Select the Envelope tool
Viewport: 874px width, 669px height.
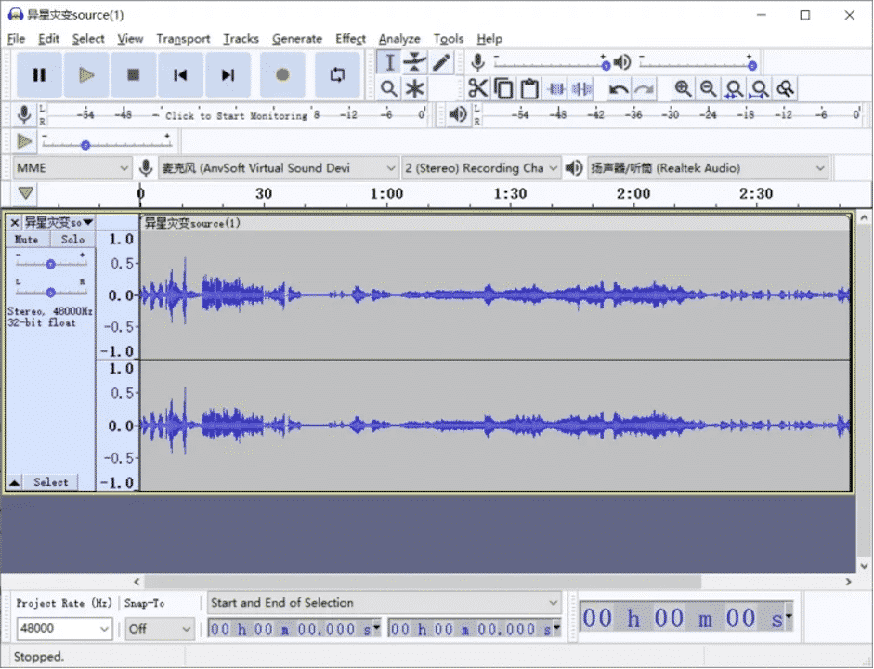[x=414, y=62]
